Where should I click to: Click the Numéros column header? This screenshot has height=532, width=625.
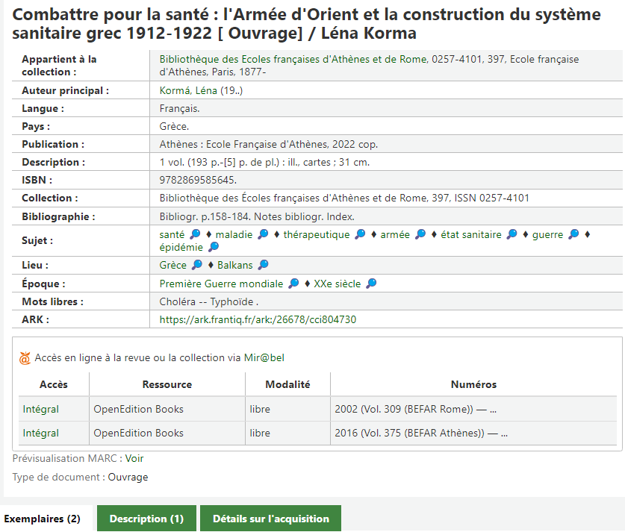click(x=473, y=384)
